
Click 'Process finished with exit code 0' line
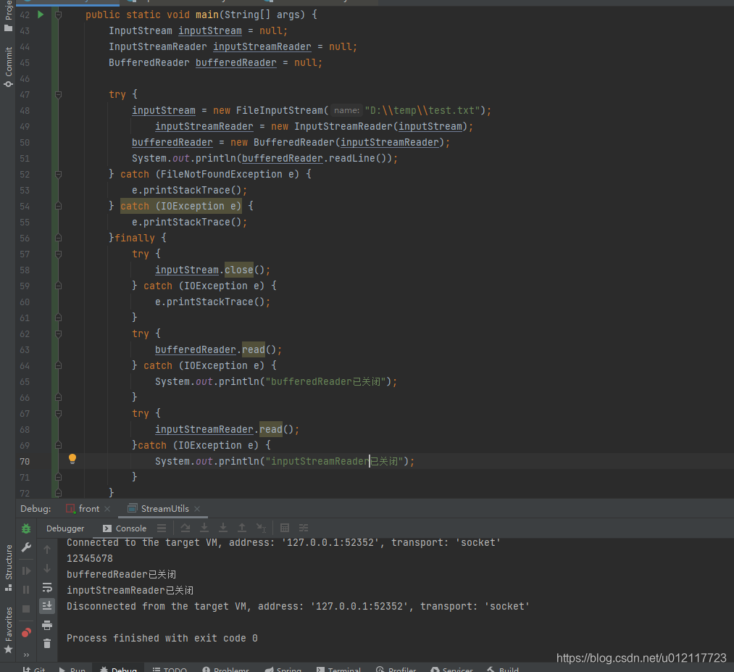162,638
